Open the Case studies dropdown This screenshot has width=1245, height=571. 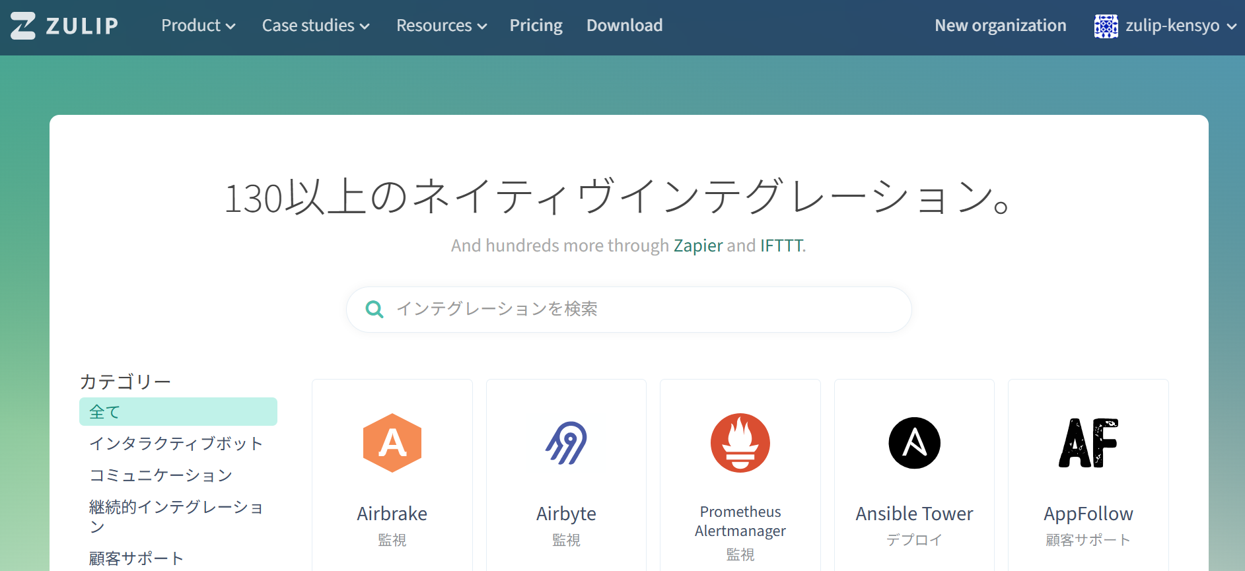click(315, 26)
